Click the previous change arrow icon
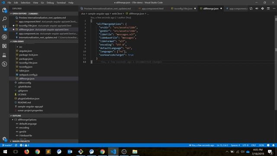Screen dimensions: 277x156 point(257,9)
